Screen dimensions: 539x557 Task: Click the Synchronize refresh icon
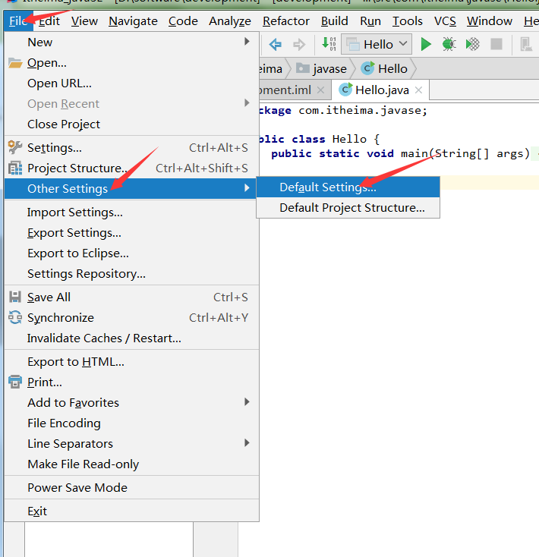pos(15,317)
